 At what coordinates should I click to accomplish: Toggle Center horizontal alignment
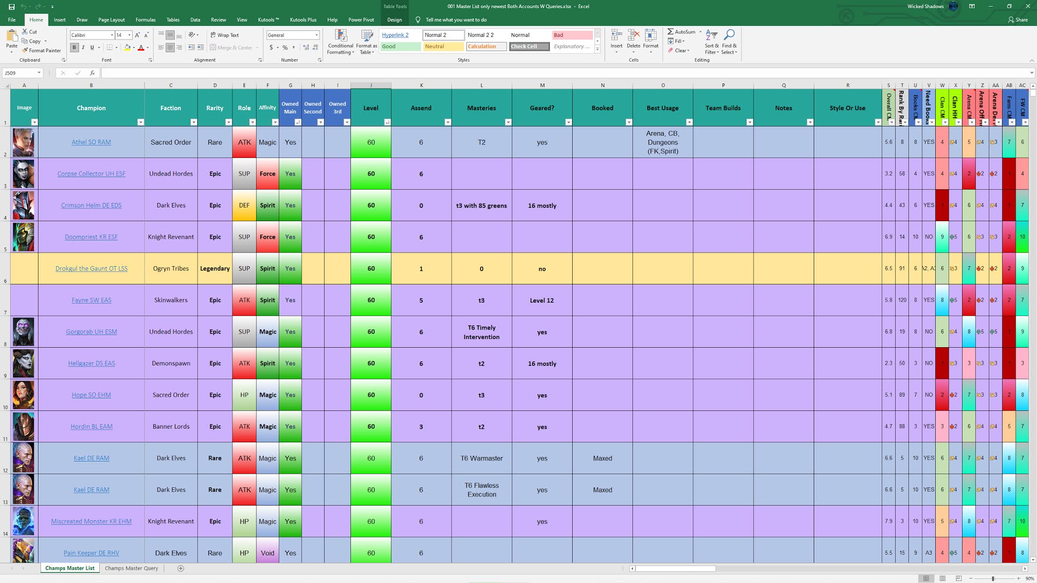point(170,48)
